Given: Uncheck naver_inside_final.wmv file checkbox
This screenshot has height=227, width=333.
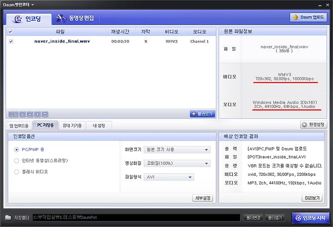Looking at the screenshot, I should pos(11,42).
